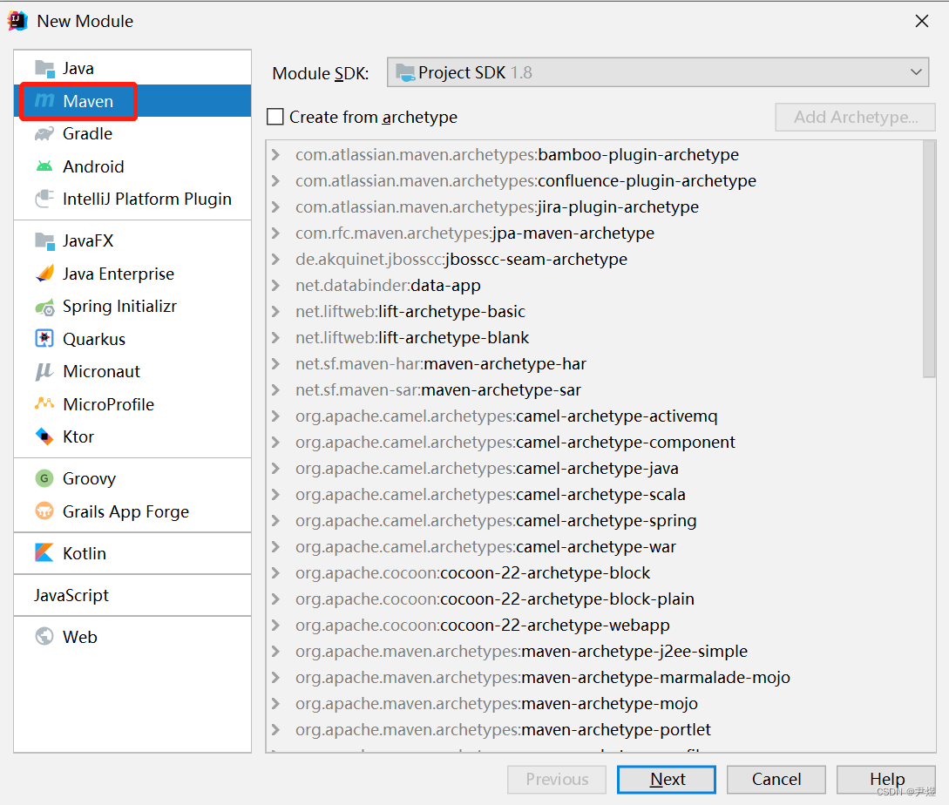Select camel-archetype-scala row text
Viewport: 949px width, 805px height.
[491, 495]
